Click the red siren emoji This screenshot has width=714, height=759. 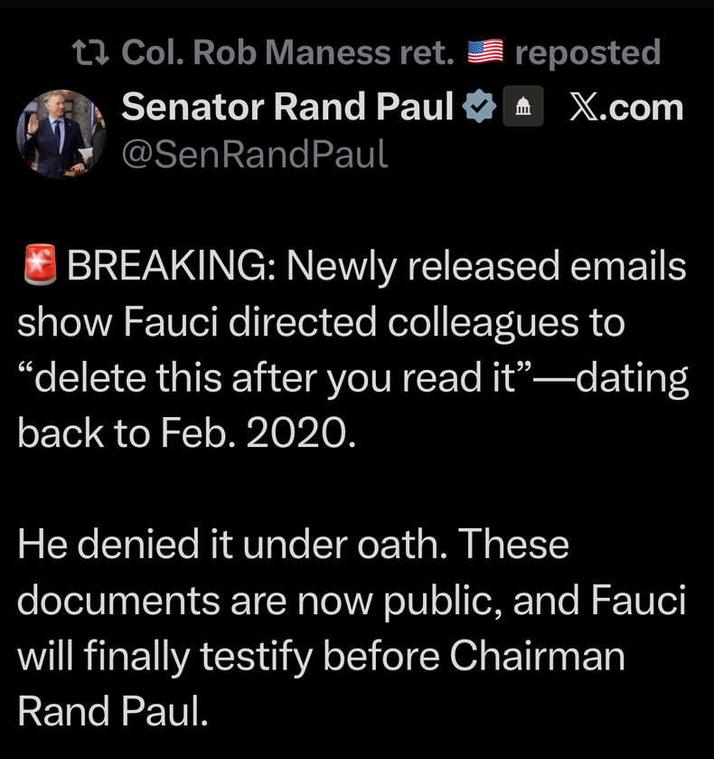pos(40,264)
